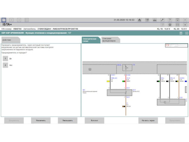
Task: Click the blue F39 fuse link in diagram
Action: pyautogui.click(x=134, y=64)
